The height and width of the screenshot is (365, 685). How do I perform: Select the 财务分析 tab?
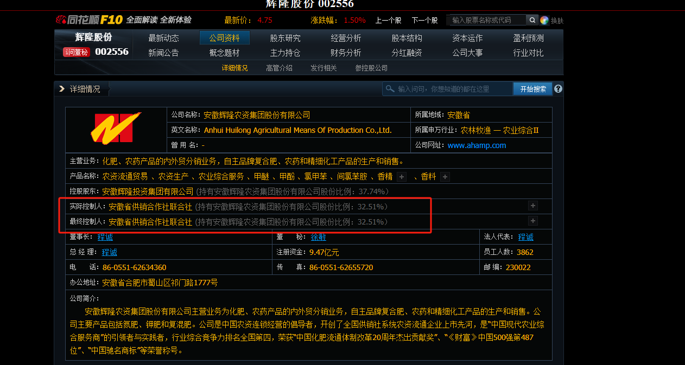(x=346, y=53)
